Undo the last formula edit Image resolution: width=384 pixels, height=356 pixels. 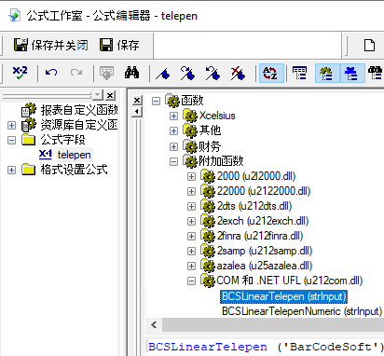[51, 73]
